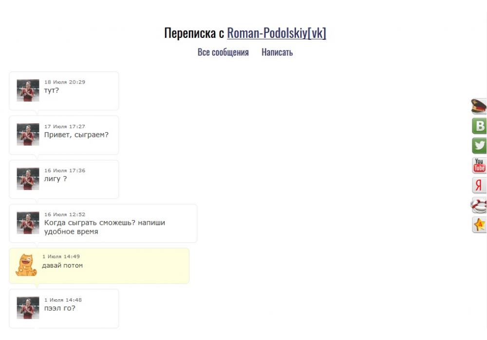Click the message text 'лигу ?'
The image size is (487, 340).
pos(56,179)
